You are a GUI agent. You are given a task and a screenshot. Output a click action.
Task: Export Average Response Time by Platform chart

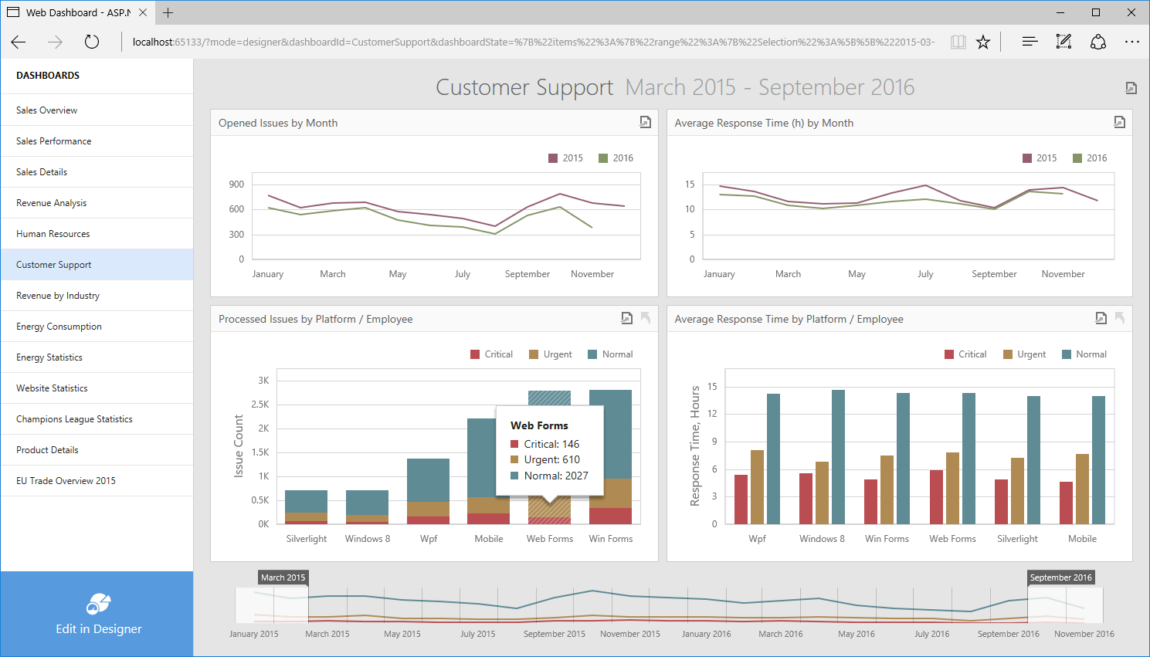coord(1101,318)
